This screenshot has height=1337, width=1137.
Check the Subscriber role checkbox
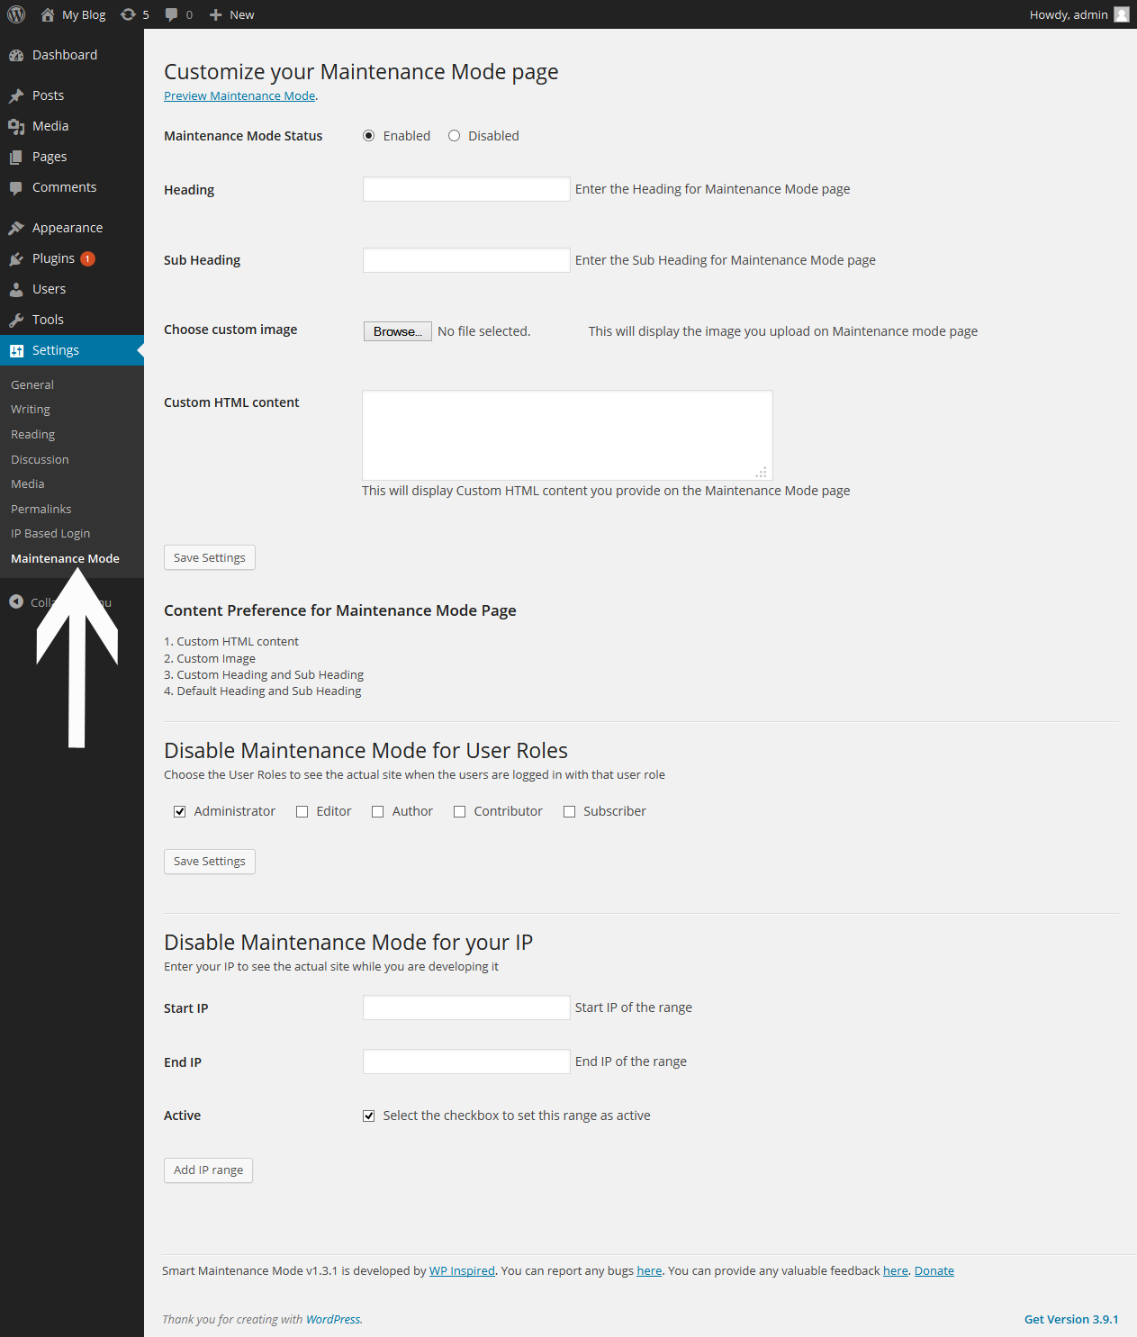569,811
